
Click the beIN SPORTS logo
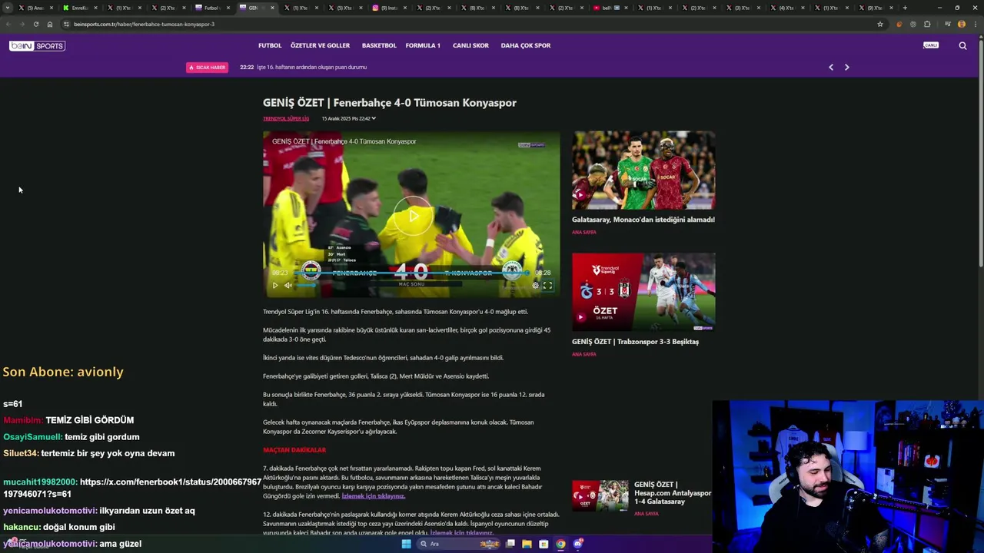click(x=37, y=46)
